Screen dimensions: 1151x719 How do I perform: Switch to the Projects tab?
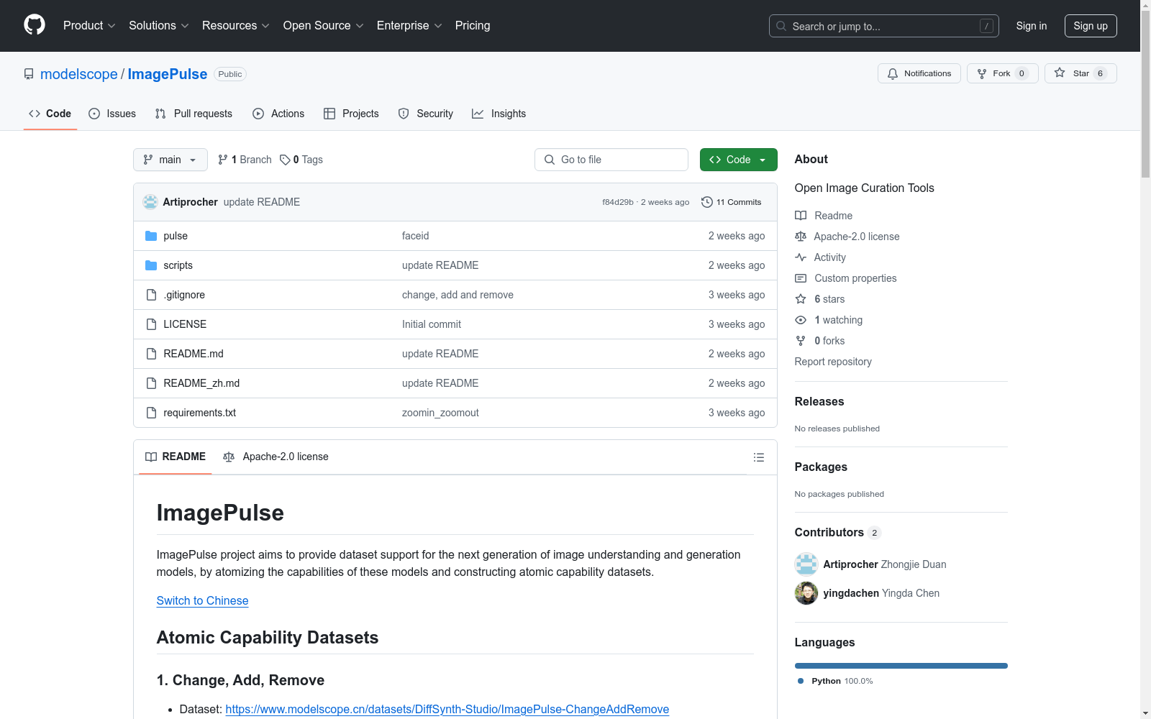(x=351, y=114)
